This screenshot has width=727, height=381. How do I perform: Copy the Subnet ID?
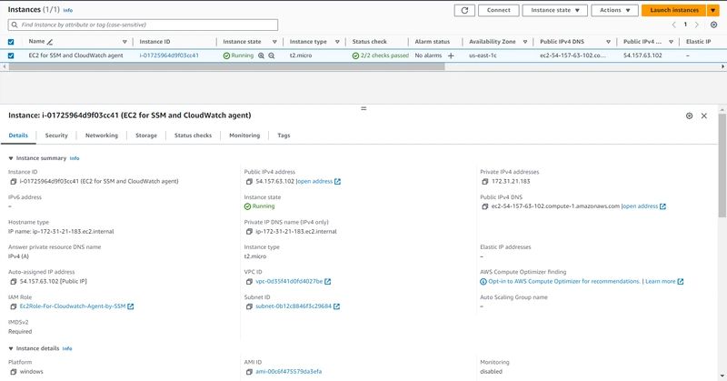pyautogui.click(x=249, y=306)
